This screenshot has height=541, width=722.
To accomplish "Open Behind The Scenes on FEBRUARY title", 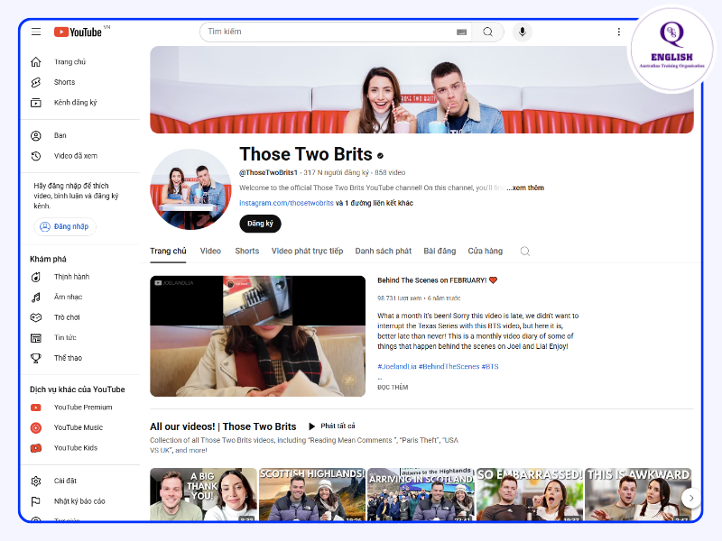I will point(438,280).
